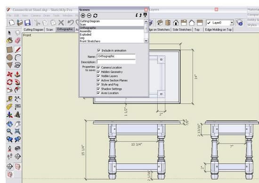Click the Open file toolbar icon

pos(20,23)
